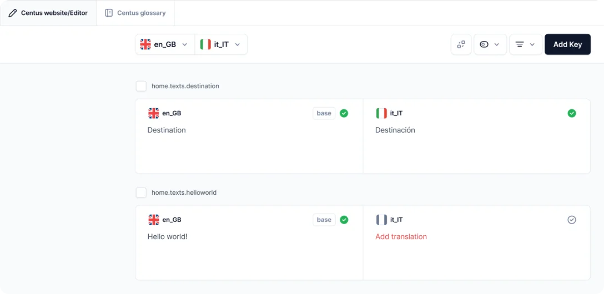Select the home.texts.destination checkbox

142,86
